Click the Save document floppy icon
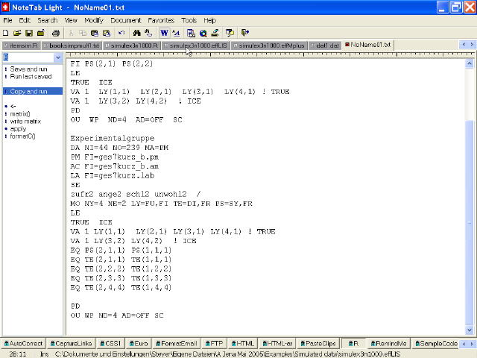This screenshot has height=358, width=477. 28,33
